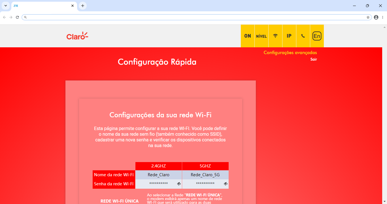This screenshot has width=387, height=204.
Task: Click the 2.4GHZ column header
Action: click(159, 166)
